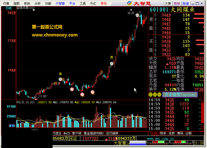Open the 分析 menu
This screenshot has height=148, width=207.
[x=37, y=3]
